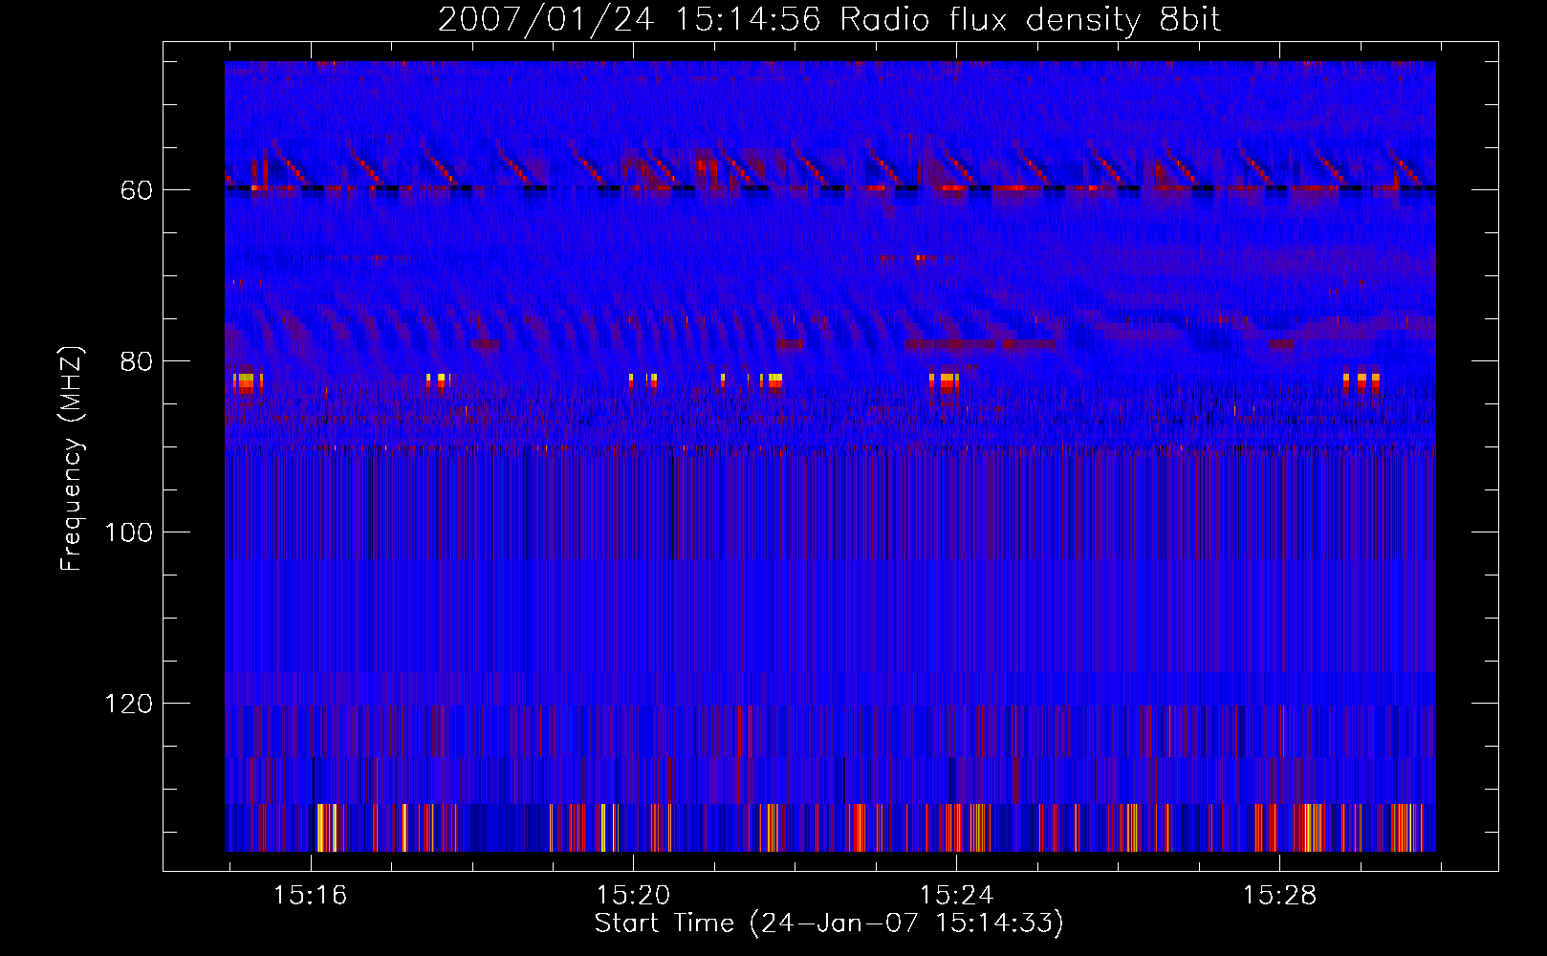
Task: Click the 15:16 time tick label
Action: [310, 895]
